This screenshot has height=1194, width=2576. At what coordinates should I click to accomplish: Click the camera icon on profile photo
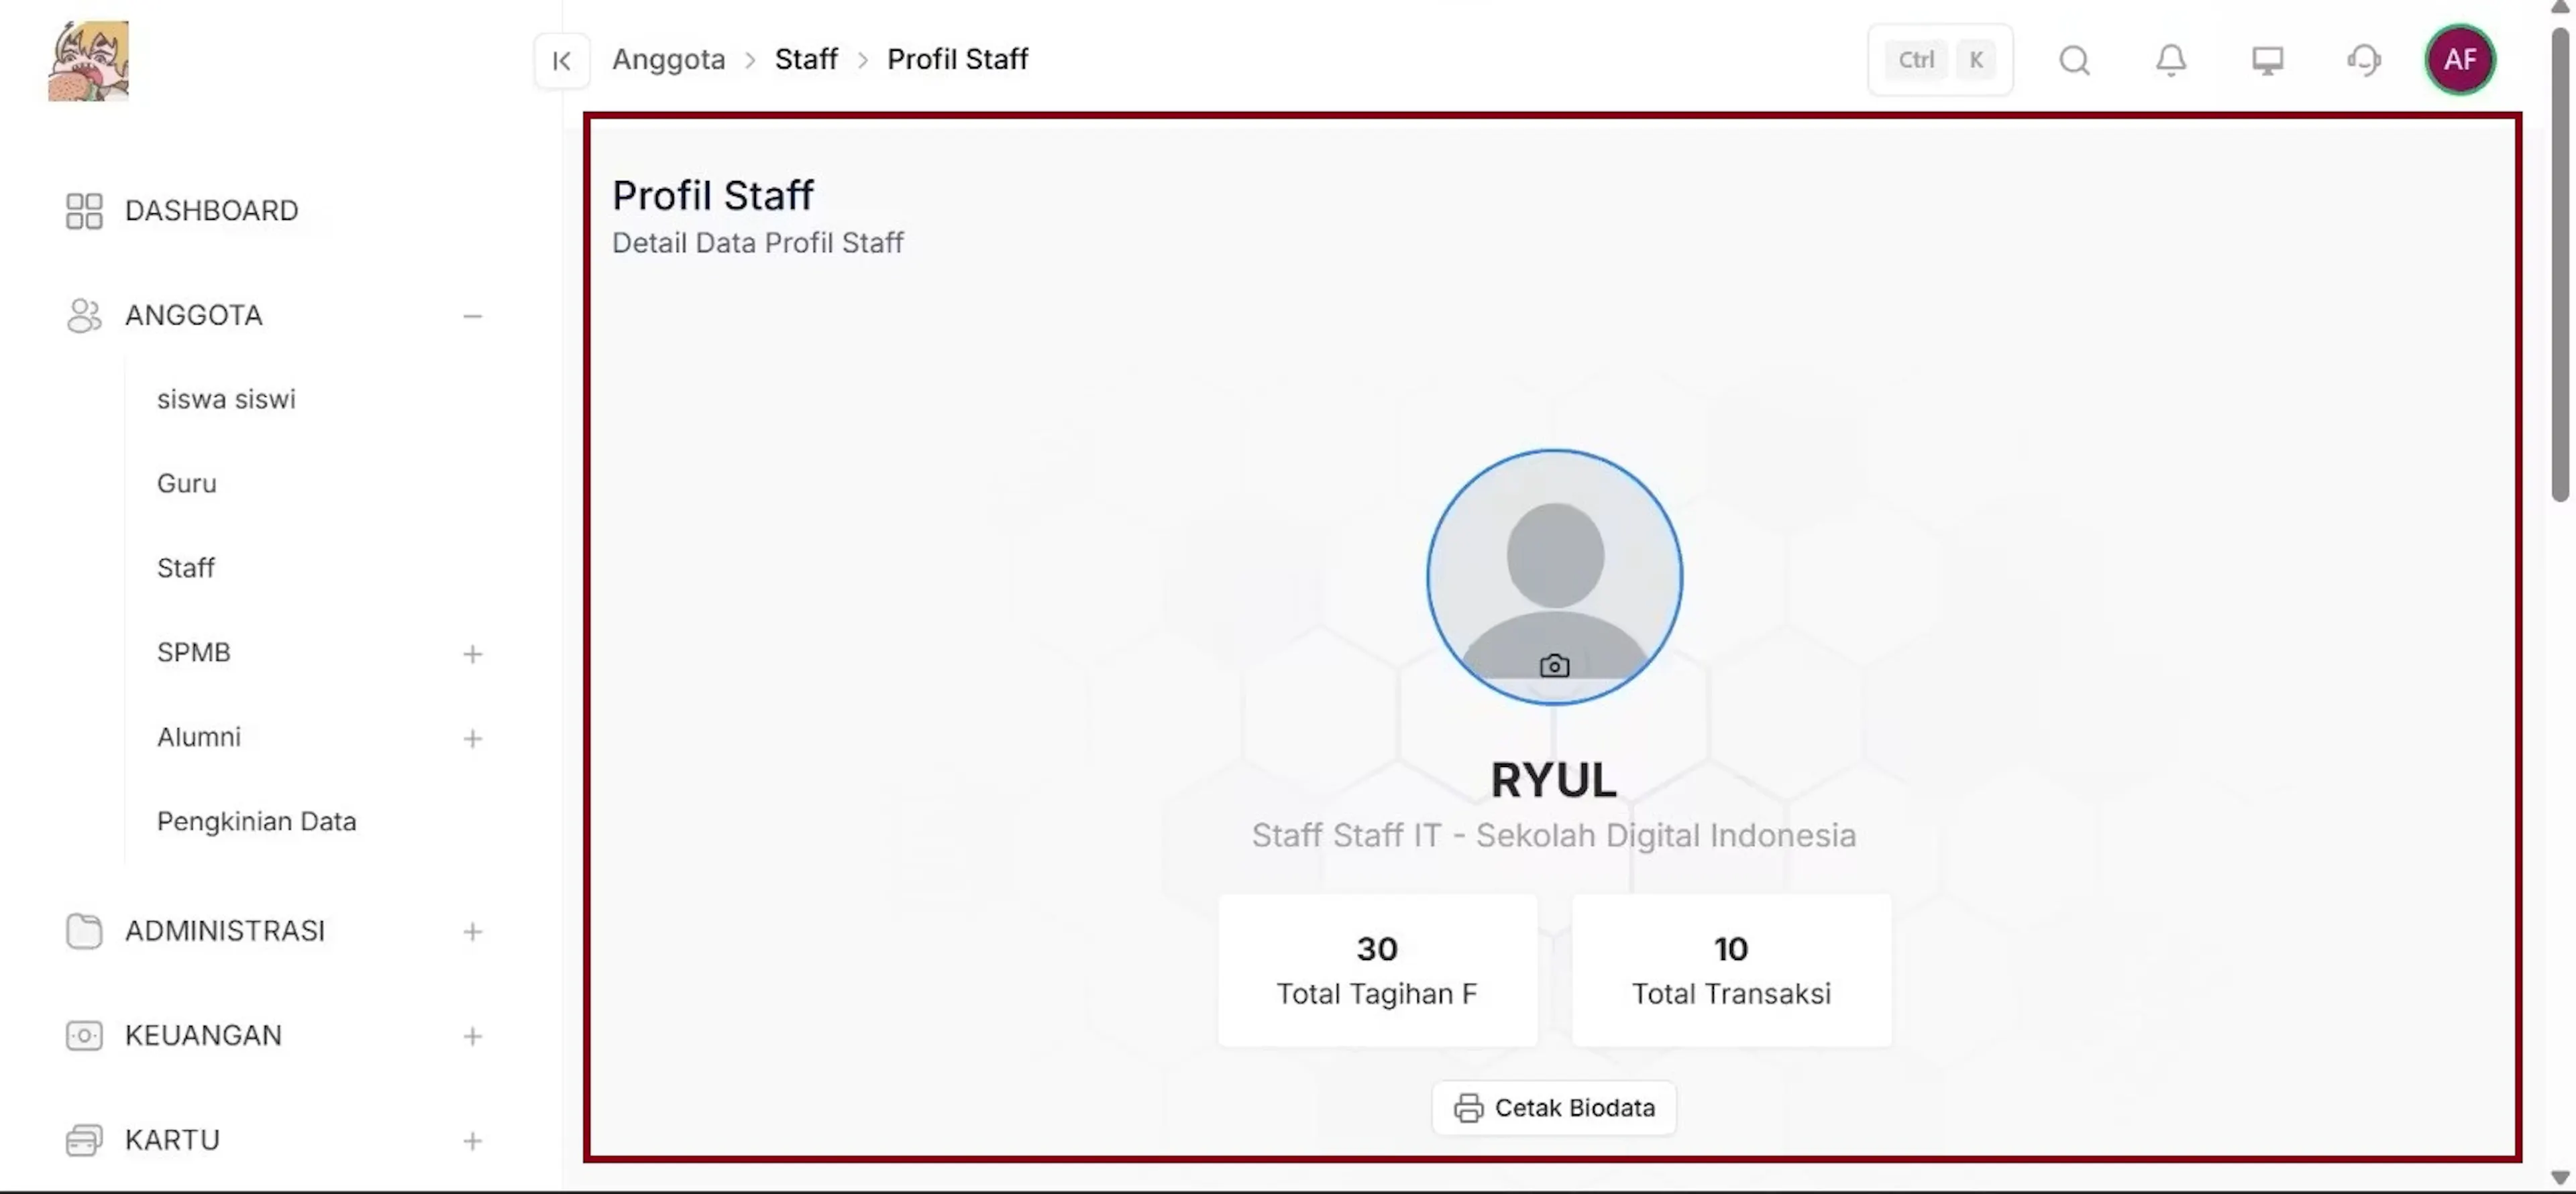click(x=1554, y=666)
